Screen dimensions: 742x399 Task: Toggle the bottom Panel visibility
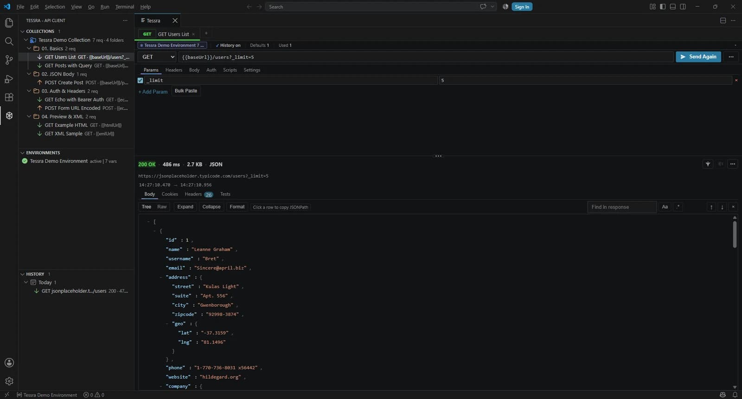(x=673, y=6)
